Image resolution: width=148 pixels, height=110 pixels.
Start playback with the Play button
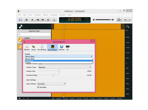click(x=33, y=20)
